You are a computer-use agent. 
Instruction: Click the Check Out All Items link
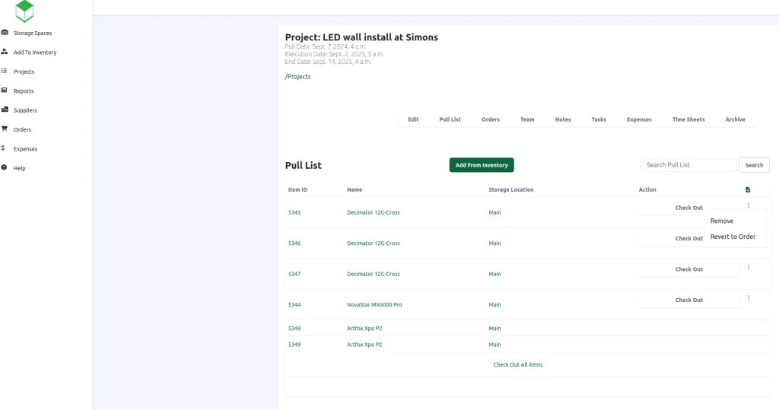517,364
